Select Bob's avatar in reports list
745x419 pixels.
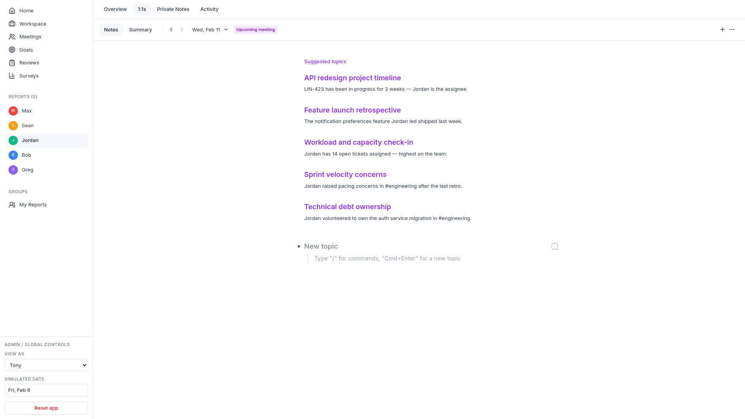[x=13, y=155]
